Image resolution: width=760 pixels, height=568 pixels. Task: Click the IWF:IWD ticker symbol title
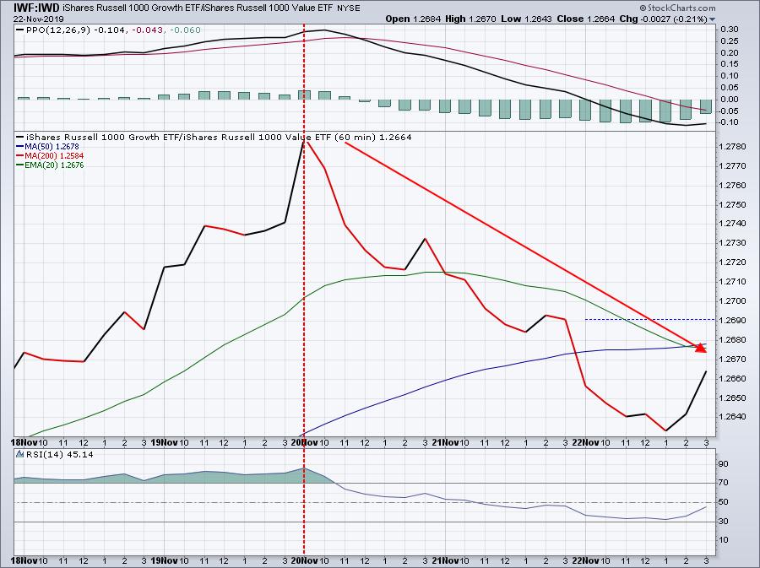tap(37, 8)
